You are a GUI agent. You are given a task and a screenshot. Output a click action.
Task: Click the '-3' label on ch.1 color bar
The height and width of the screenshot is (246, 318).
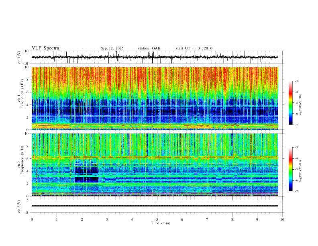pos(296,81)
